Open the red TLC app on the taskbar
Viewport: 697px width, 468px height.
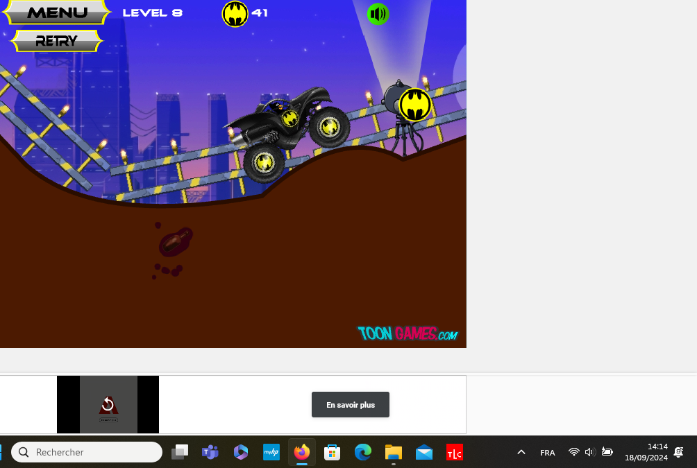pos(454,452)
